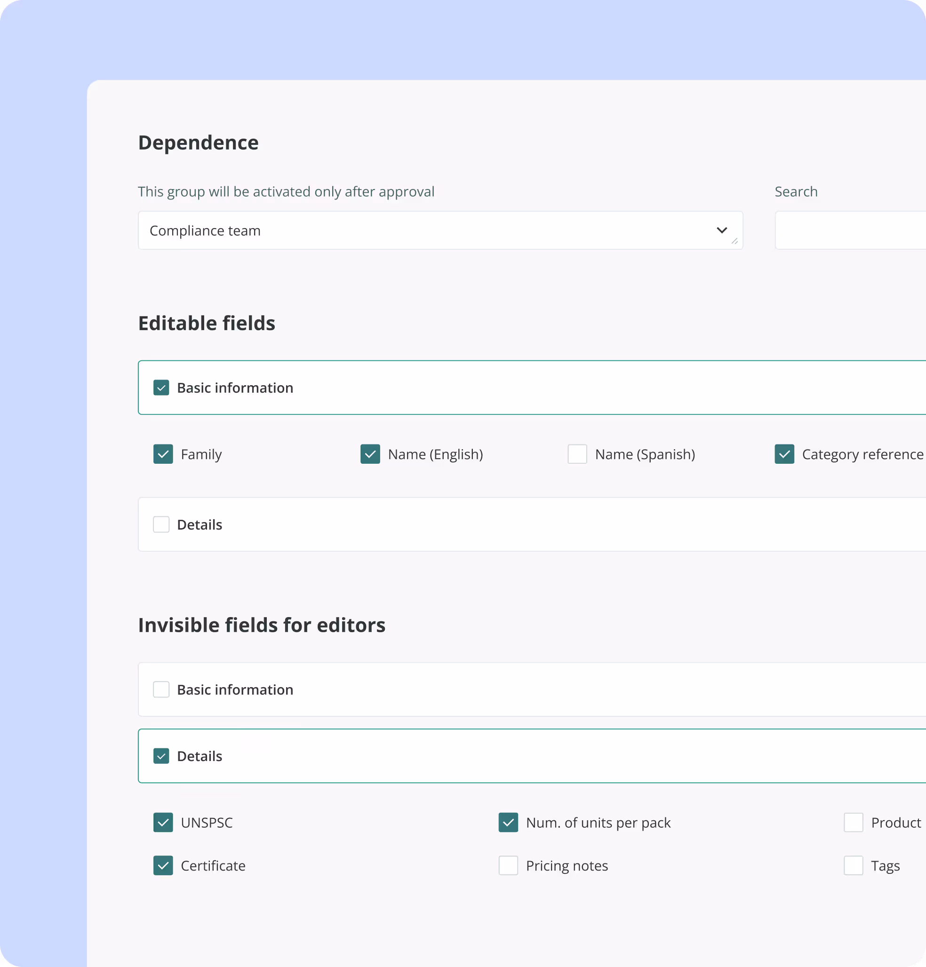The width and height of the screenshot is (926, 967).
Task: Uncheck the Family checkbox
Action: (163, 454)
